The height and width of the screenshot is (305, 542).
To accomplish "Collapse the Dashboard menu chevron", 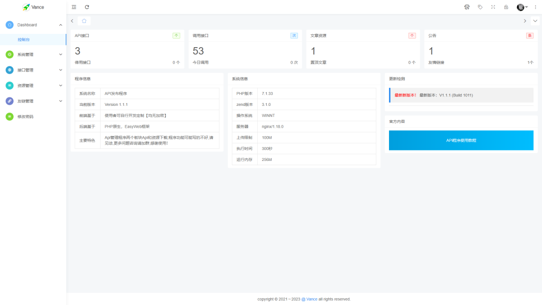I will point(60,25).
